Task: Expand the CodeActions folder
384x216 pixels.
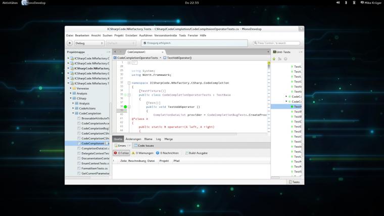Action: [73, 108]
